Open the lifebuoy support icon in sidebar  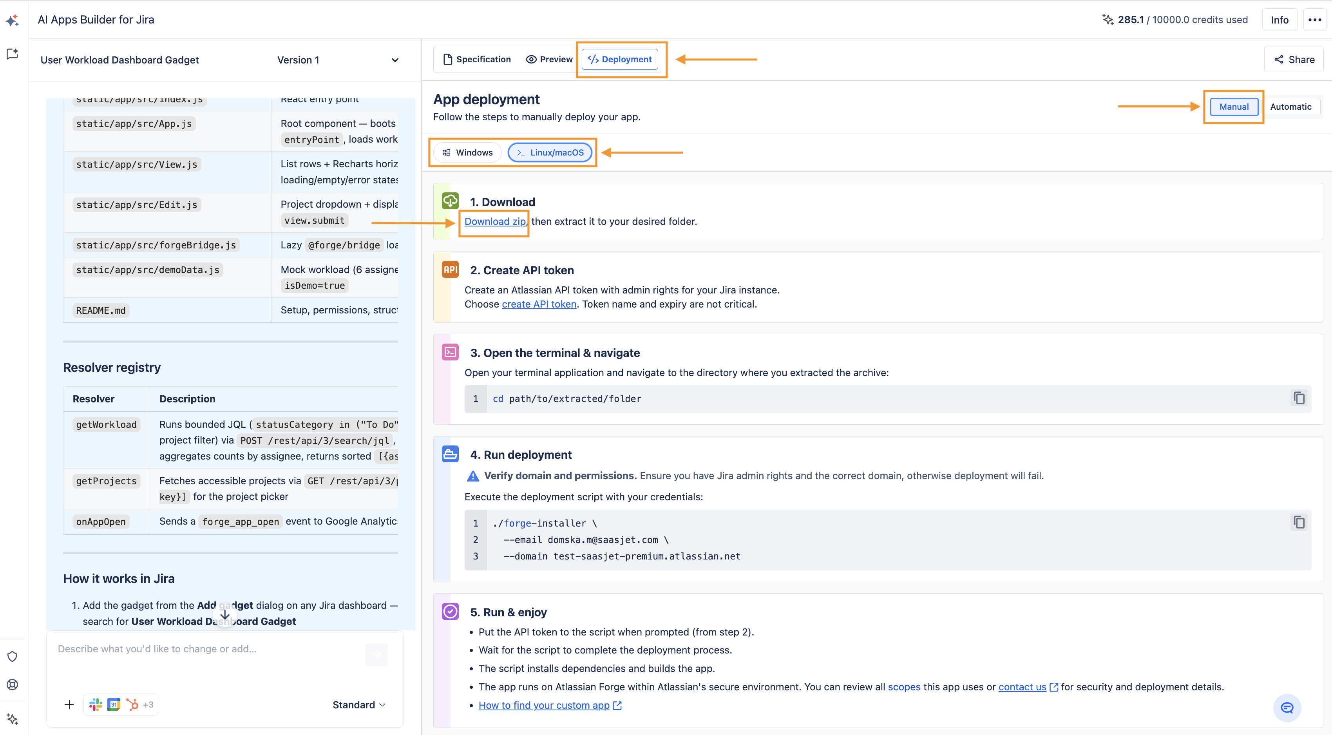(13, 684)
